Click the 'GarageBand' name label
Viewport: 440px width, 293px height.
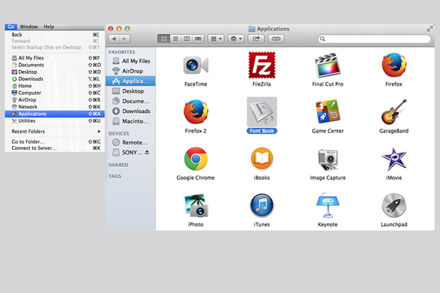click(394, 131)
